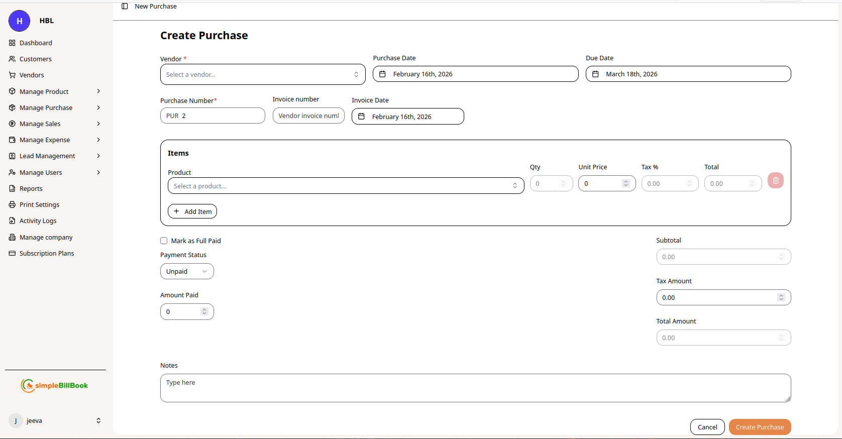Open the Select a vendor dropdown
The height and width of the screenshot is (439, 842).
click(x=262, y=74)
